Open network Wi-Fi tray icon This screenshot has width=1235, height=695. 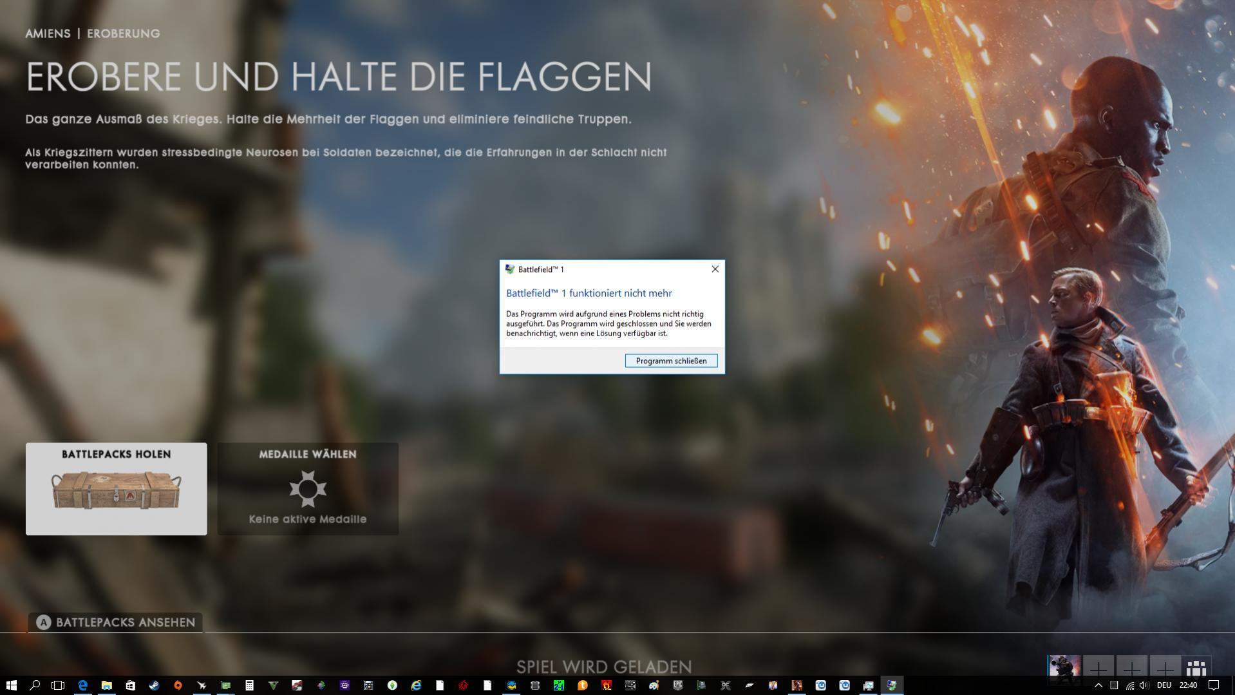[1130, 685]
